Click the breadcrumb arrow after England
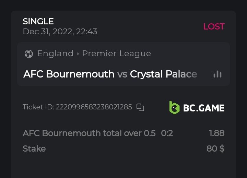Screen dimensions: 247x178 pyautogui.click(x=78, y=54)
